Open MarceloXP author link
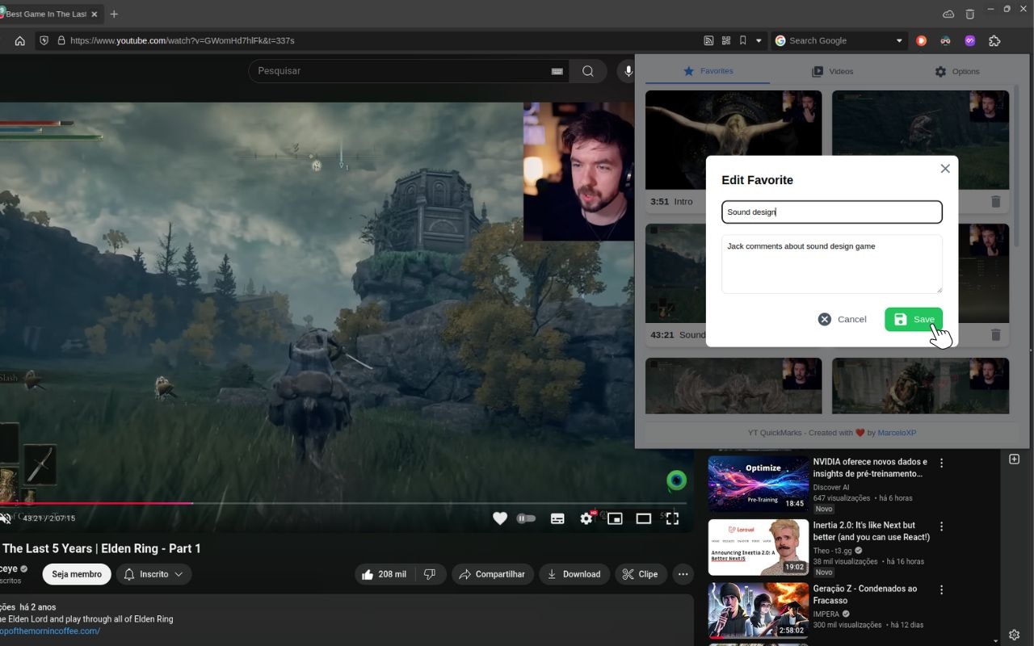Image resolution: width=1034 pixels, height=646 pixels. (x=897, y=433)
